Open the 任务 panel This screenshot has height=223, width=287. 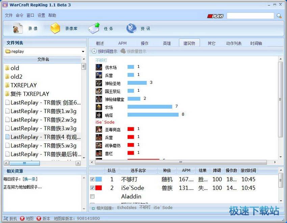108,28
